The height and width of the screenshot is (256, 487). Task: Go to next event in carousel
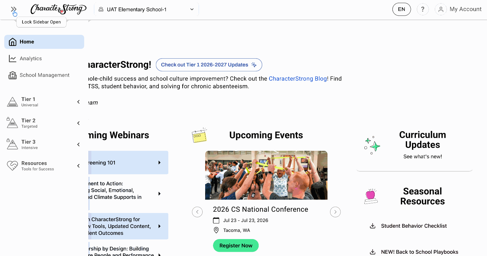point(335,212)
